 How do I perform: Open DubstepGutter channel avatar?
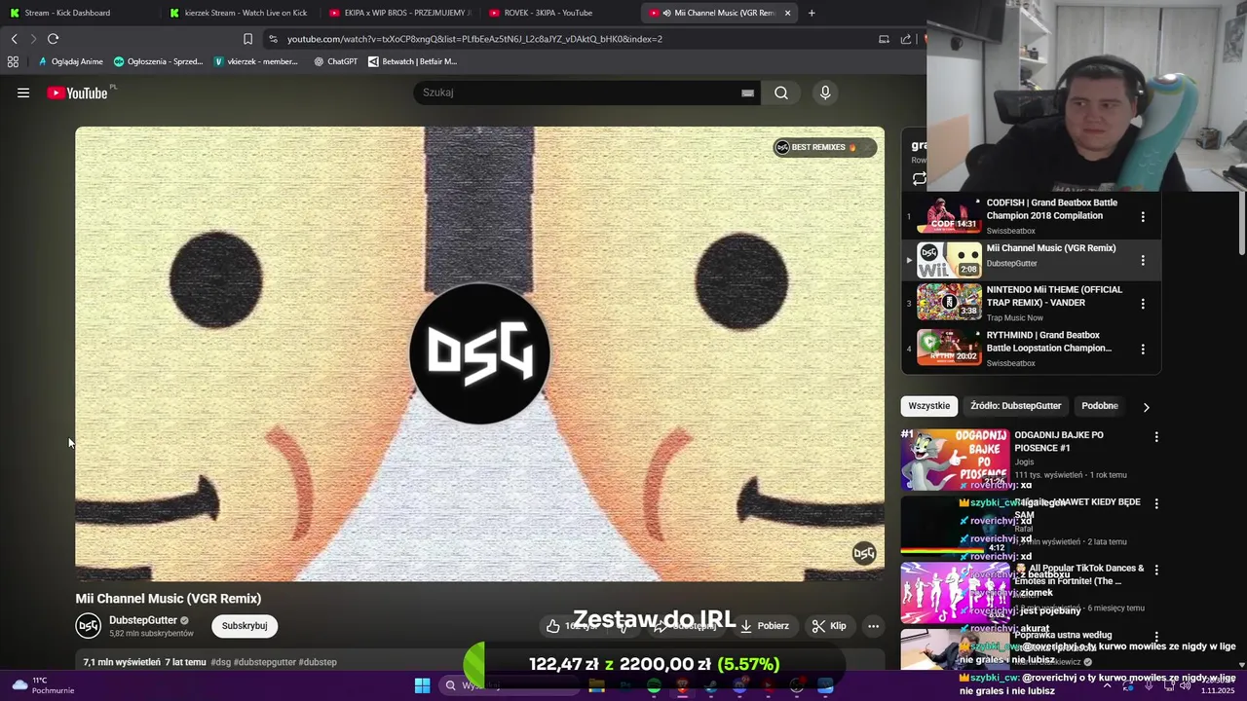tap(89, 626)
